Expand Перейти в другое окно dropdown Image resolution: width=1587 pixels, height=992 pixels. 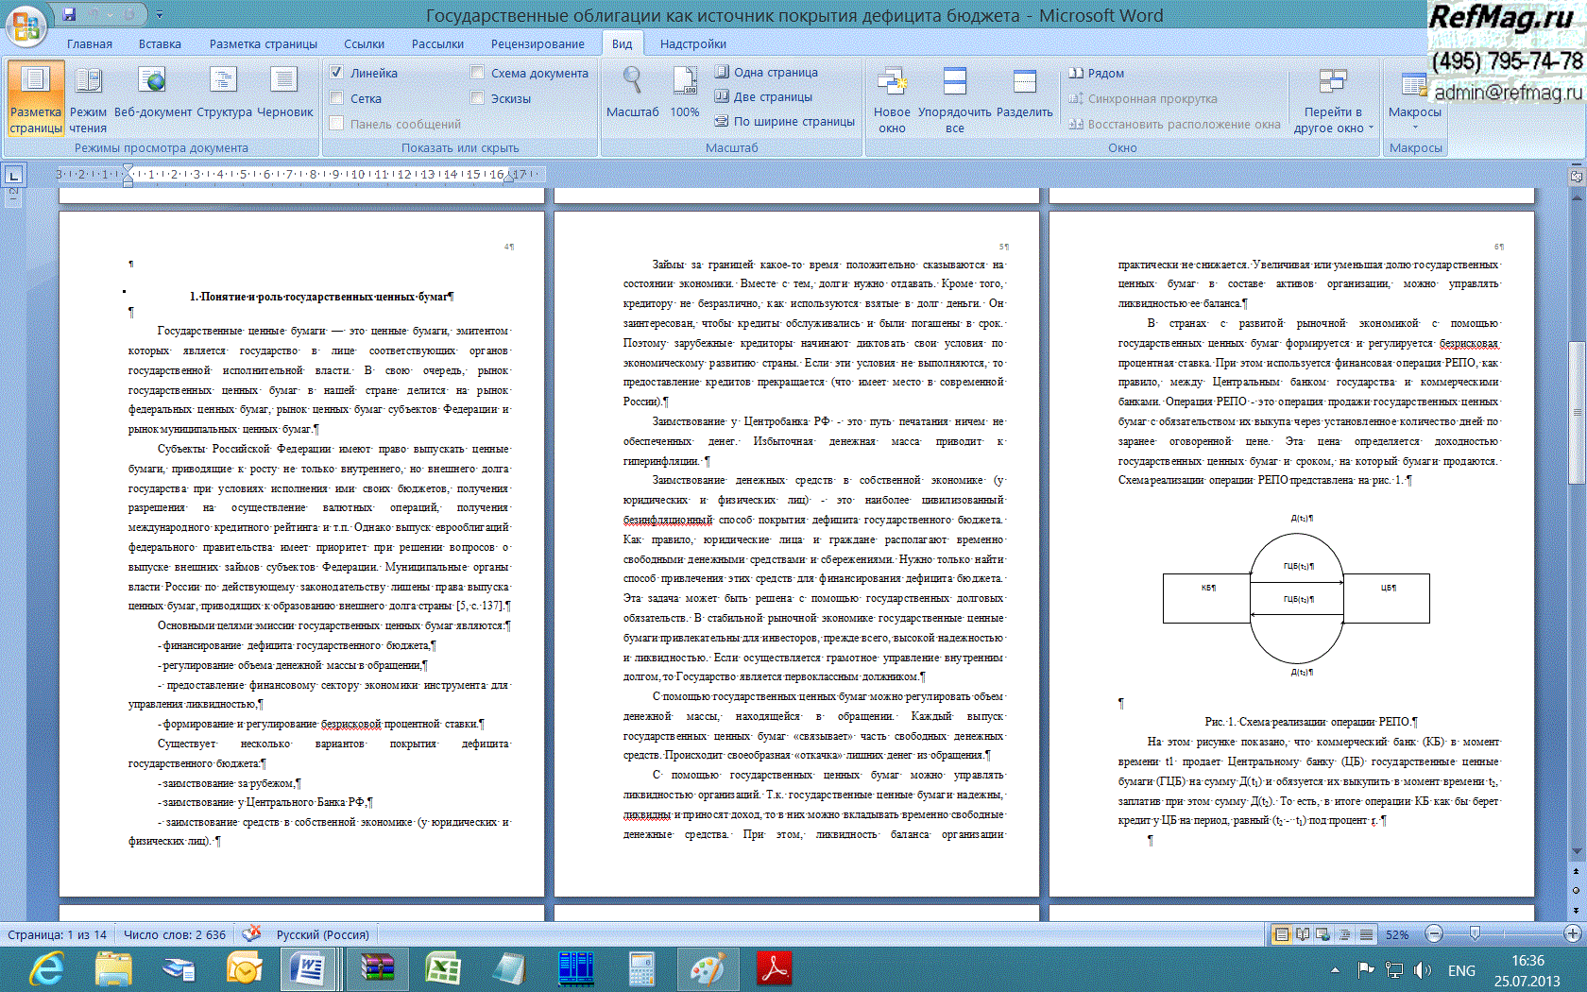(1333, 104)
